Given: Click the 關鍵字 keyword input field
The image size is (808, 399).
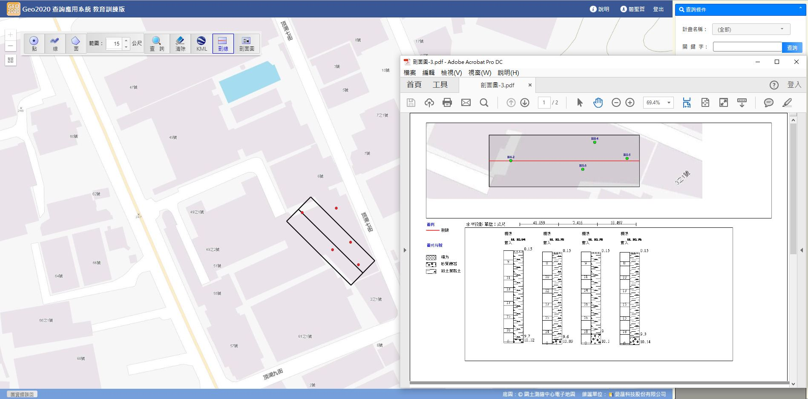Looking at the screenshot, I should [748, 47].
